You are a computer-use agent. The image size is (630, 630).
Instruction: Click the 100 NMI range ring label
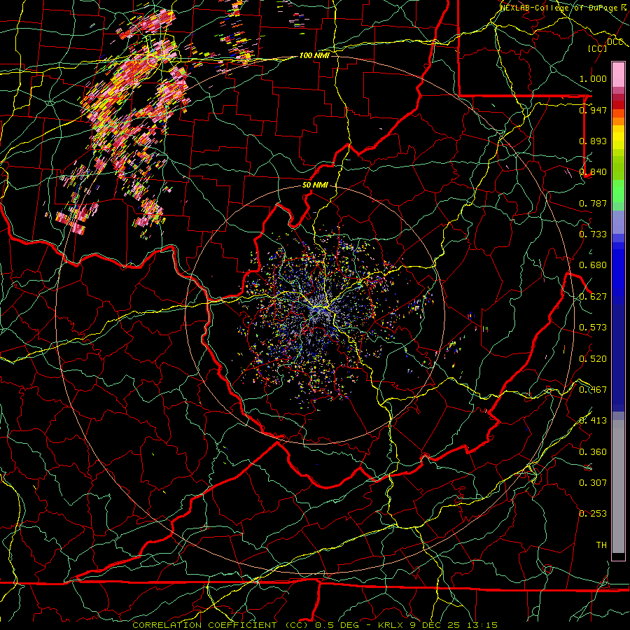(314, 55)
